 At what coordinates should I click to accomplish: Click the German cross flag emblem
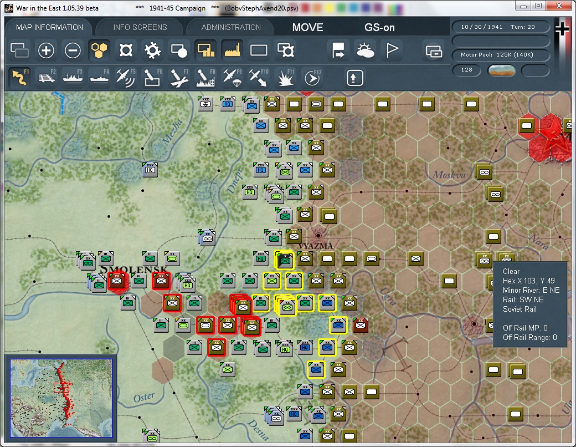562,29
